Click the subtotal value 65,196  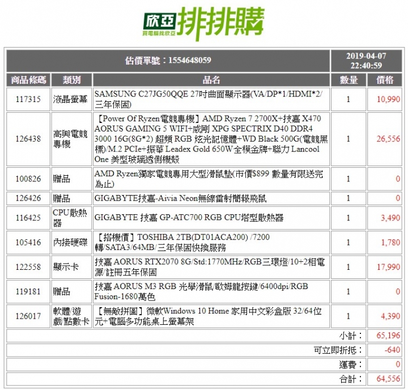pos(388,336)
